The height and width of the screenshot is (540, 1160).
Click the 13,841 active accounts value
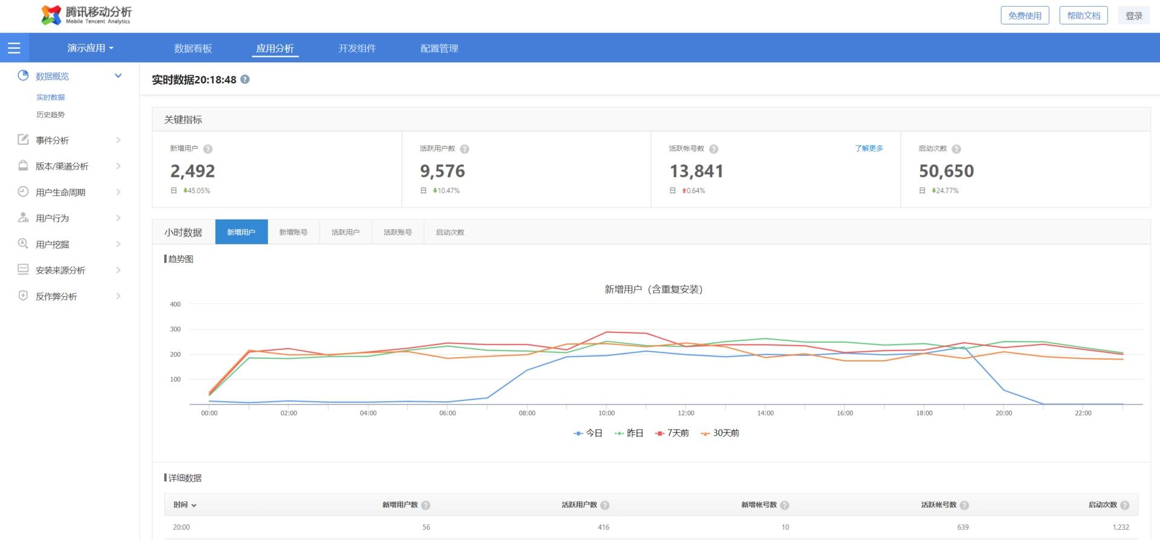click(x=697, y=171)
